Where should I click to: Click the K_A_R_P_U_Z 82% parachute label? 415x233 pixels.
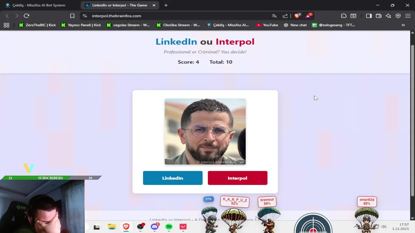pos(235,202)
